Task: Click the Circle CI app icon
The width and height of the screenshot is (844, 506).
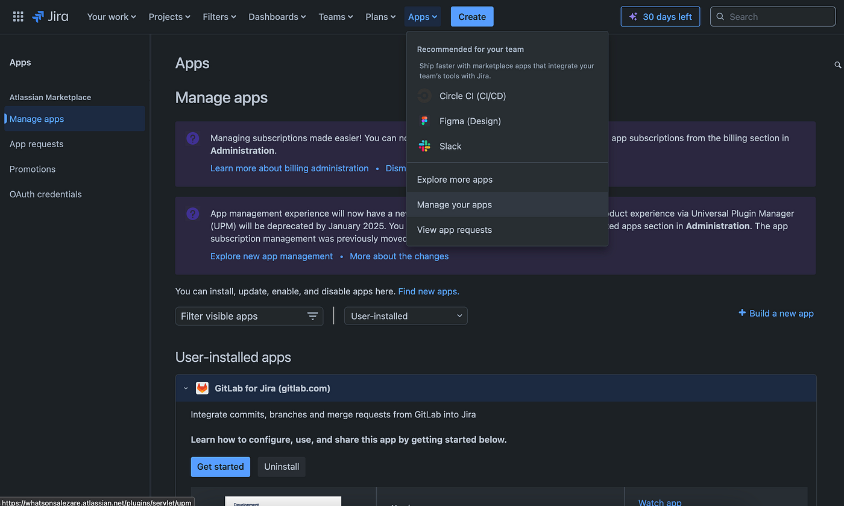Action: click(424, 96)
